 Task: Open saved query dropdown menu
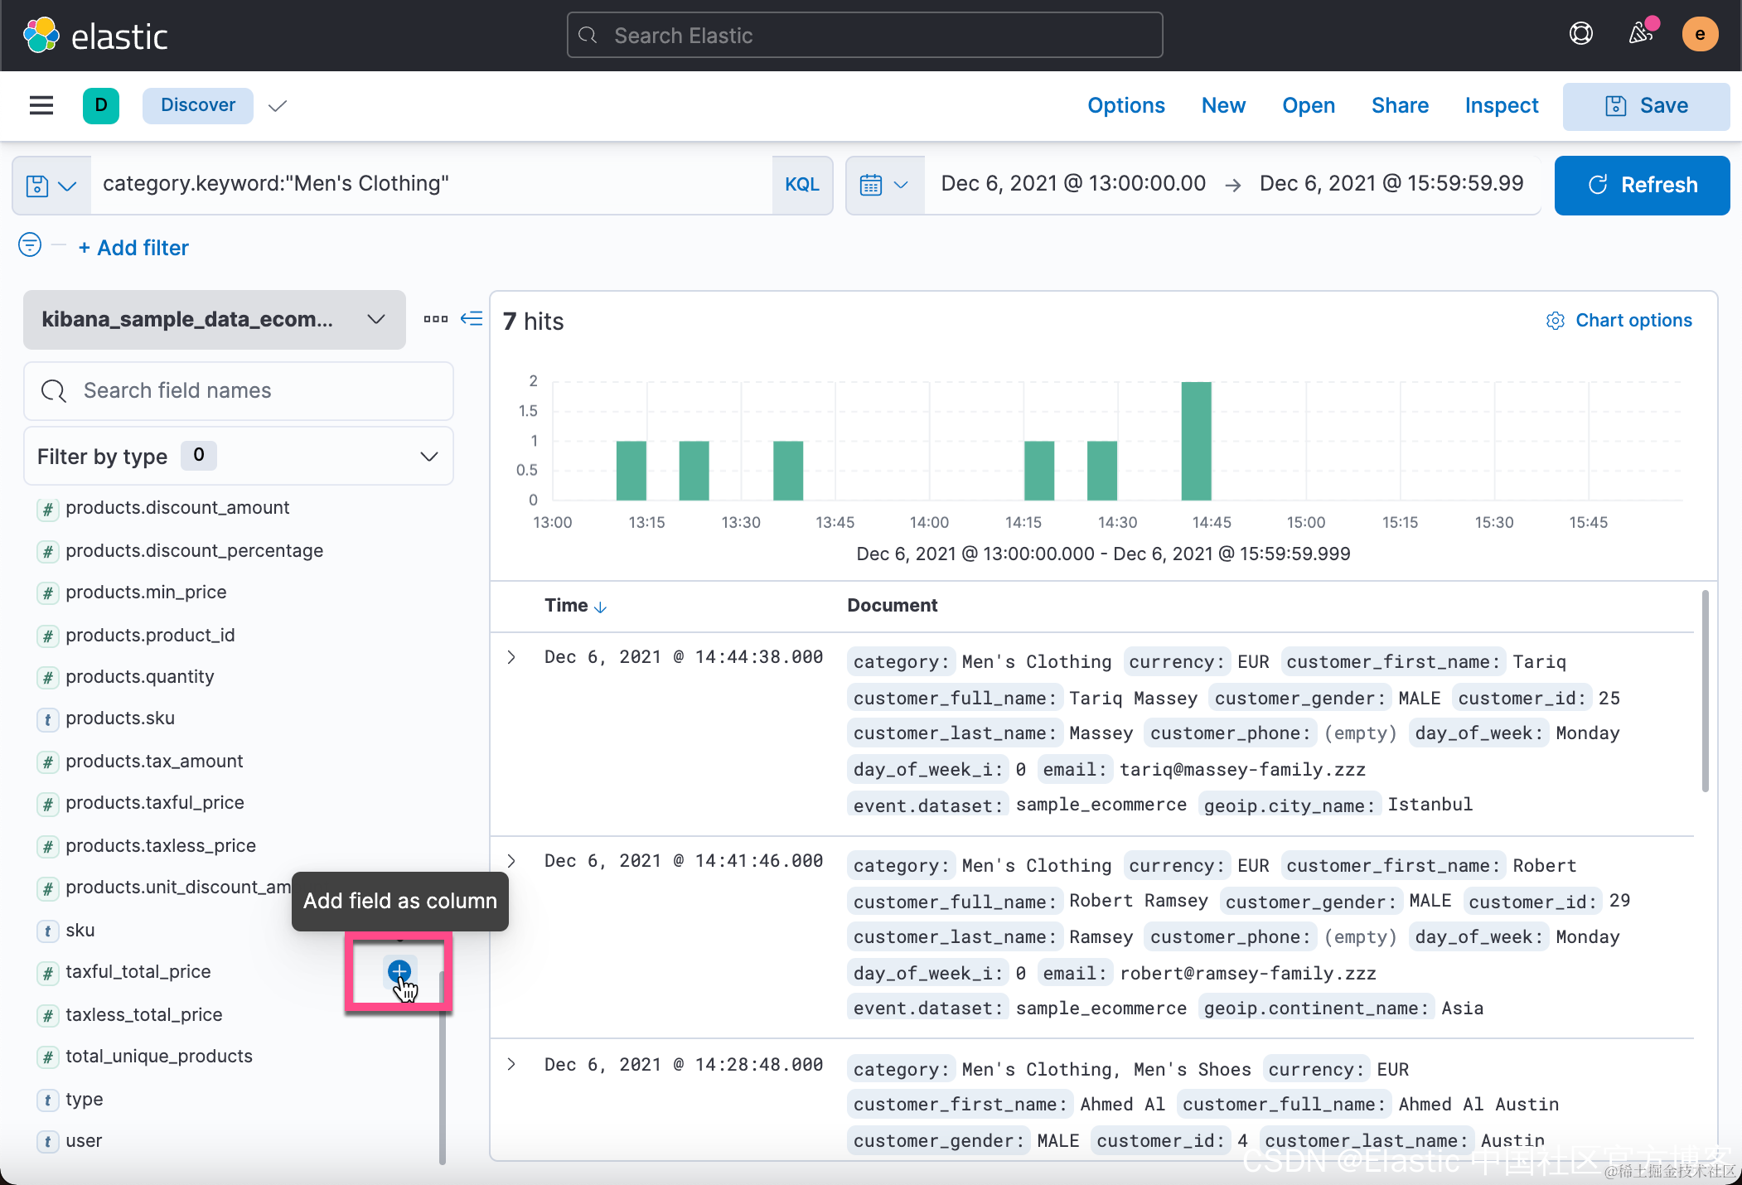point(51,185)
